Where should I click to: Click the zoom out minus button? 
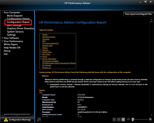[128, 119]
